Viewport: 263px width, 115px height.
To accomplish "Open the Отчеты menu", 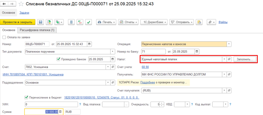I will tap(128, 22).
